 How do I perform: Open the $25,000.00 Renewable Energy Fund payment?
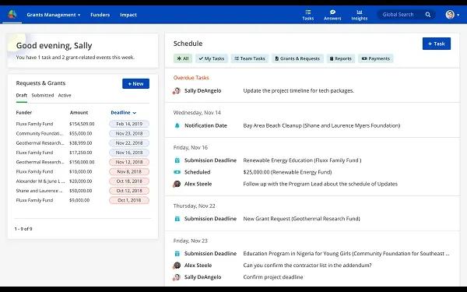pyautogui.click(x=287, y=172)
